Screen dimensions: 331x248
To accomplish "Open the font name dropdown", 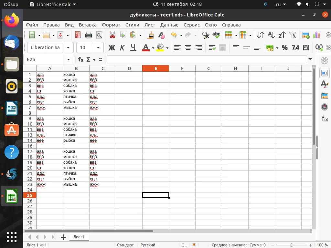I will [68, 47].
